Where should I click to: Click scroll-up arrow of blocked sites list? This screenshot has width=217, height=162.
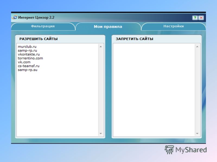(197, 47)
